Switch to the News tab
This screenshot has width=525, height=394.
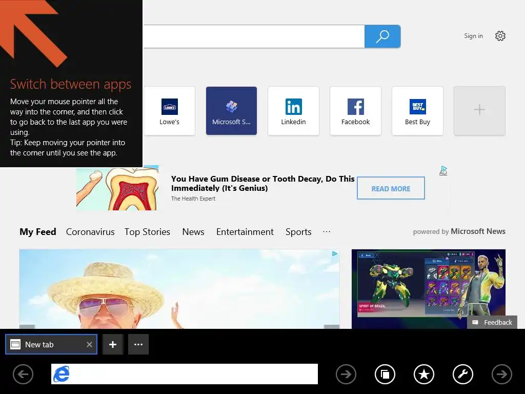(x=193, y=231)
